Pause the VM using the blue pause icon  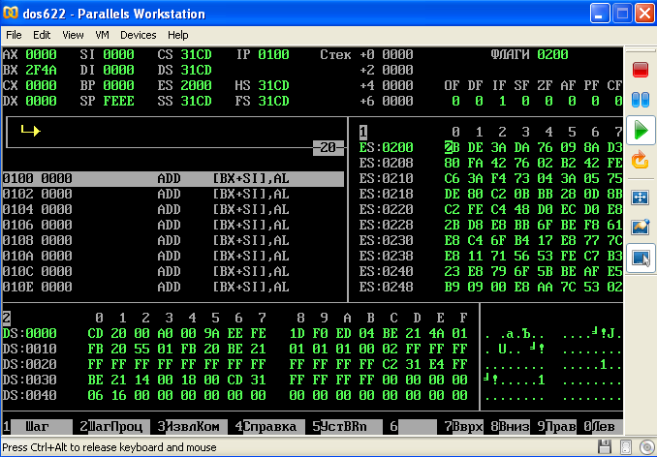coord(641,100)
